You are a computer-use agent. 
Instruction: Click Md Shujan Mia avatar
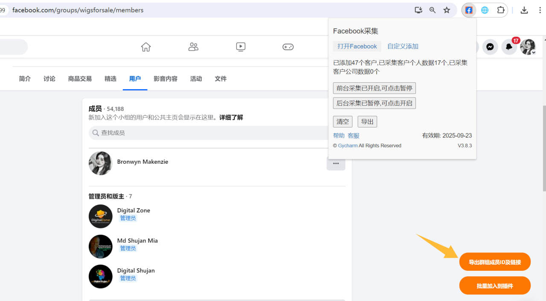[101, 246]
